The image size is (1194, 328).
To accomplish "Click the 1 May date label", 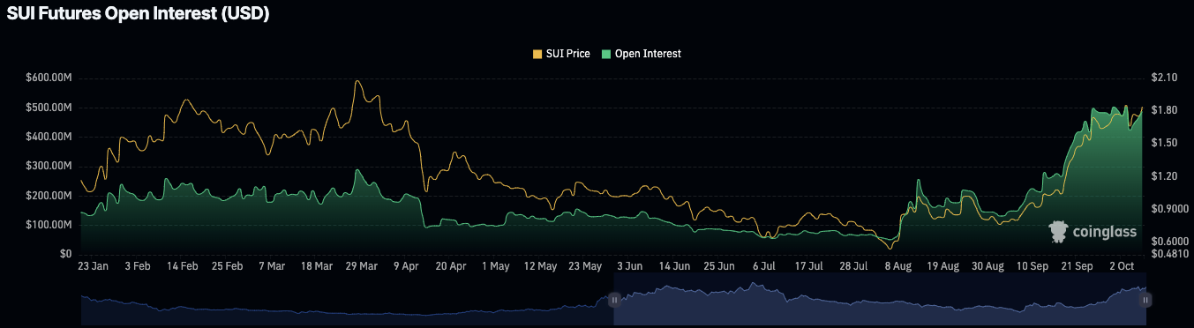I will pyautogui.click(x=496, y=265).
